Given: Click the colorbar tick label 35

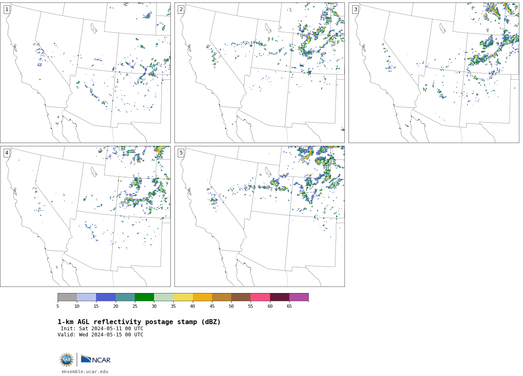Looking at the screenshot, I should (173, 306).
